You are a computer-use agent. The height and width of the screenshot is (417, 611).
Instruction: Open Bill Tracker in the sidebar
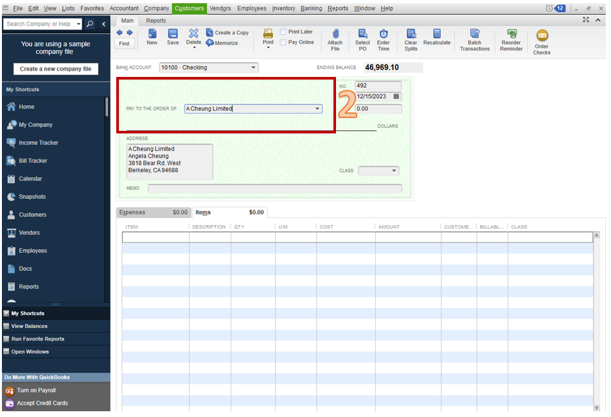33,160
